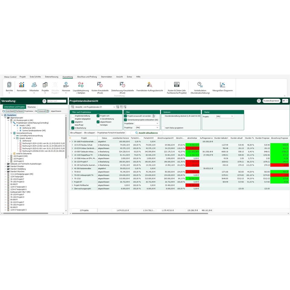Click the Vorauswahl edit icon in tree toolbar
Screen dimensions: 290x290
pyautogui.click(x=48, y=111)
